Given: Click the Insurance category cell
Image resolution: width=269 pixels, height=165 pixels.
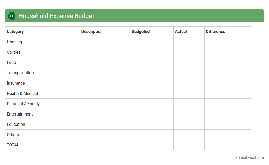Looking at the screenshot, I should click(16, 83).
